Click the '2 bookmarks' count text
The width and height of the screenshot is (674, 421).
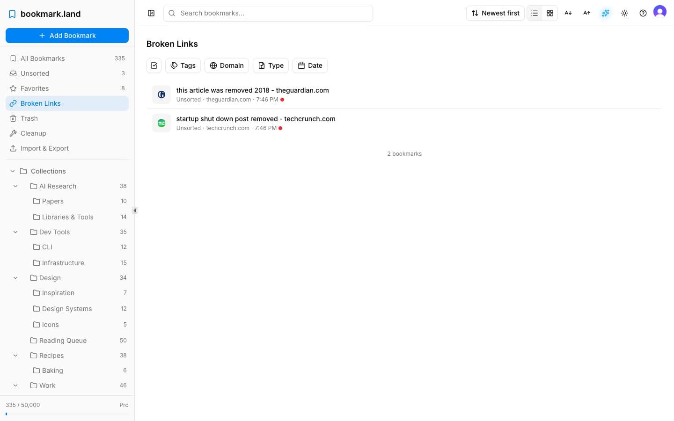coord(404,154)
